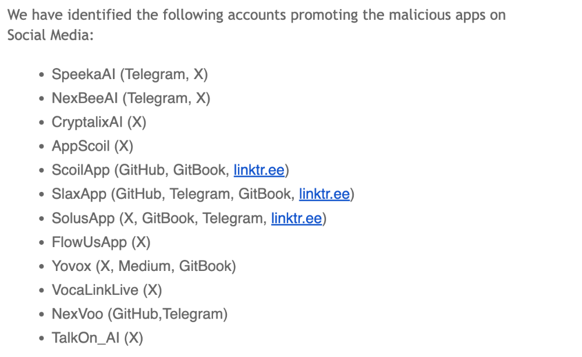Click the SolusApp account name
The height and width of the screenshot is (357, 582).
pyautogui.click(x=83, y=219)
